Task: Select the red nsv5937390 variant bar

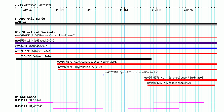Action: (116, 54)
